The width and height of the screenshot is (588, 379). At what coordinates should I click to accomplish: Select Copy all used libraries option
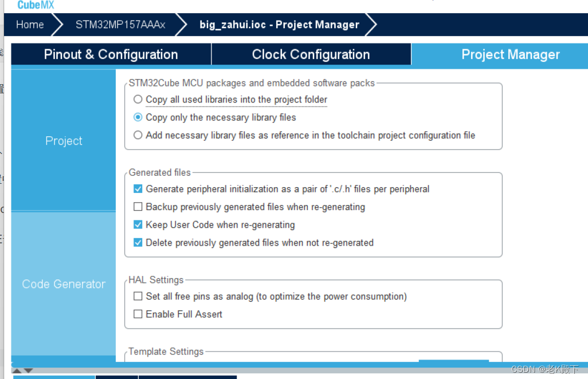[138, 100]
